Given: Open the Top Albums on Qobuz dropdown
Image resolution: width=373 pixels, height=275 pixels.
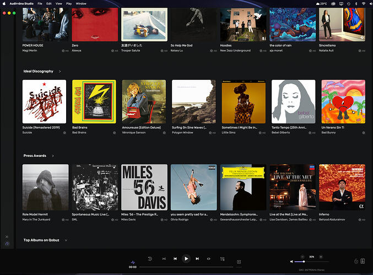Looking at the screenshot, I should coord(66,240).
